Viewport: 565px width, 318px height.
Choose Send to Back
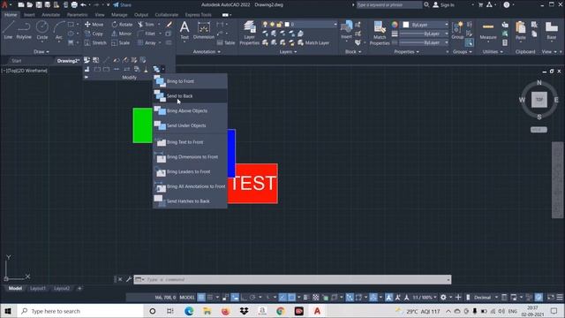[190, 96]
